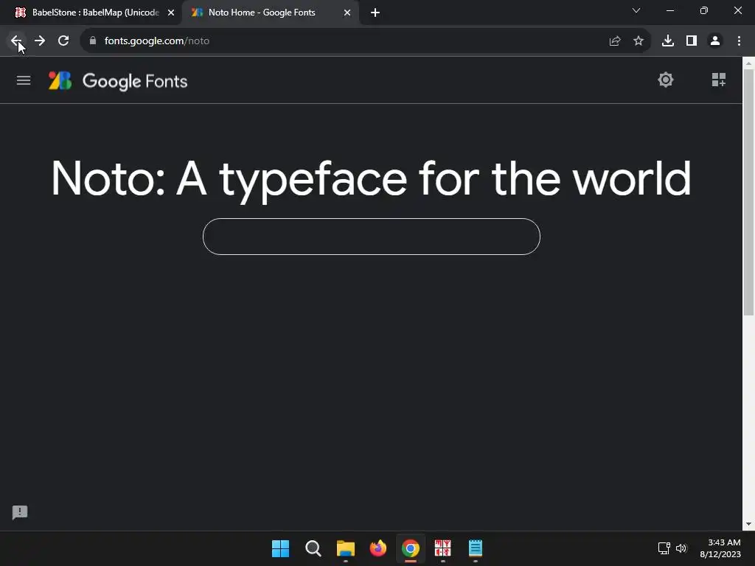Open Windows taskbar search
The height and width of the screenshot is (566, 755).
pos(313,548)
